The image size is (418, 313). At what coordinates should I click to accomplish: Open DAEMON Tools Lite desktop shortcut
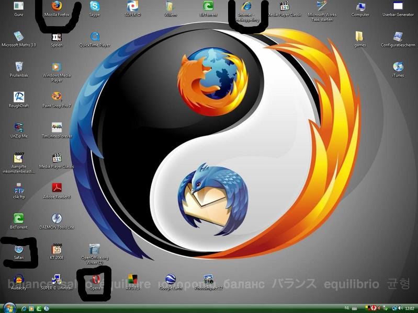click(x=57, y=221)
